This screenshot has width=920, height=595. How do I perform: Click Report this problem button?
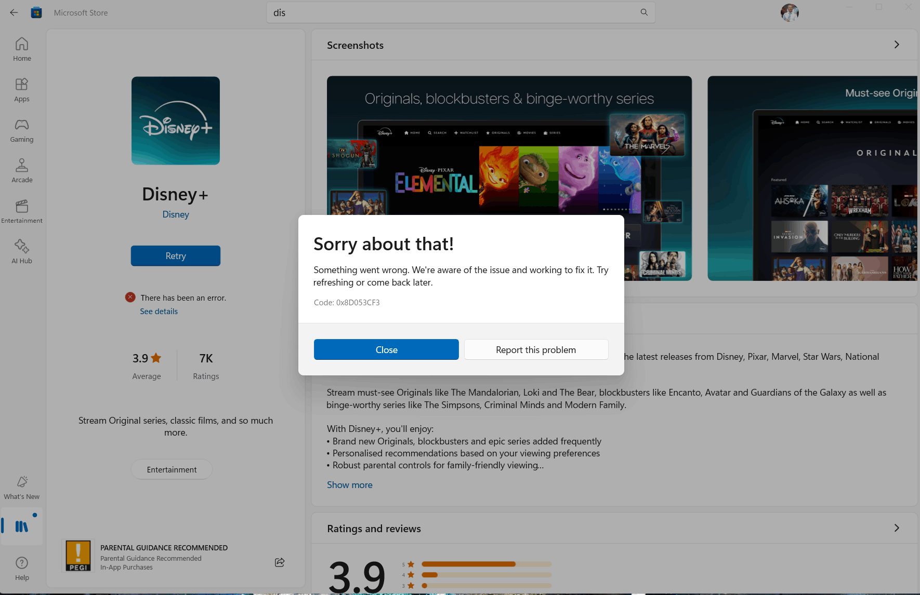(536, 349)
